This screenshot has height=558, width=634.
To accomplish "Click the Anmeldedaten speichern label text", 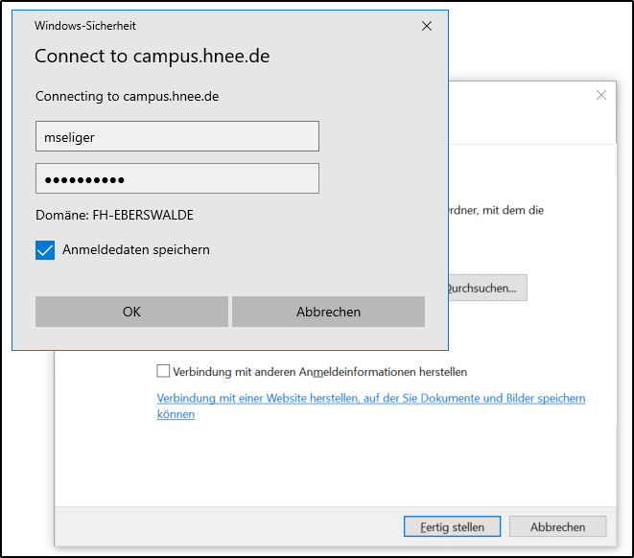I will 136,250.
